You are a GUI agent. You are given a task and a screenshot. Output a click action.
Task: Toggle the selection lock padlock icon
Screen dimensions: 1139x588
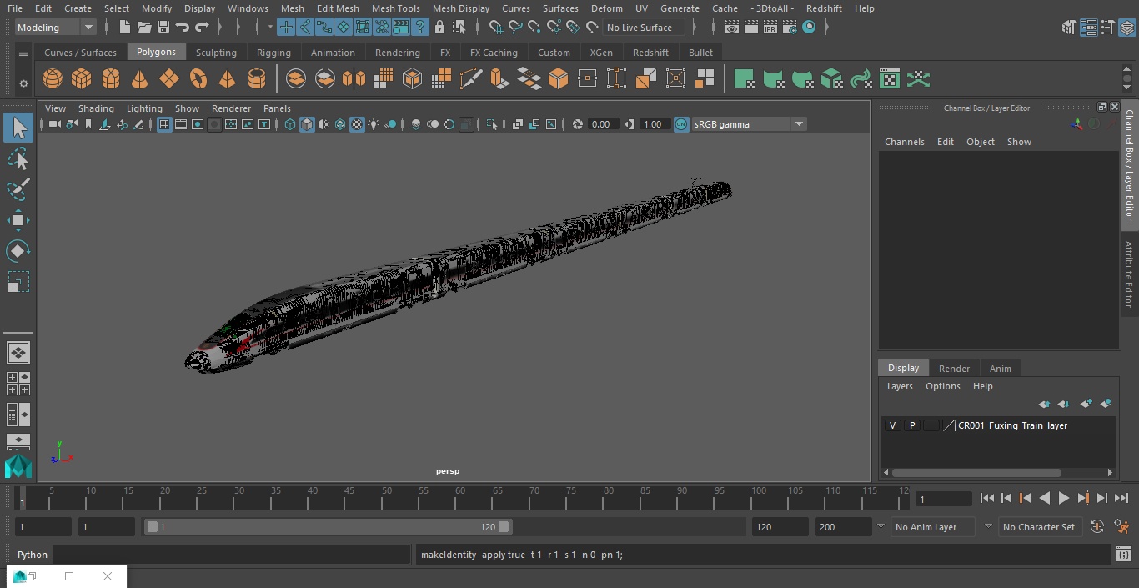(x=439, y=28)
